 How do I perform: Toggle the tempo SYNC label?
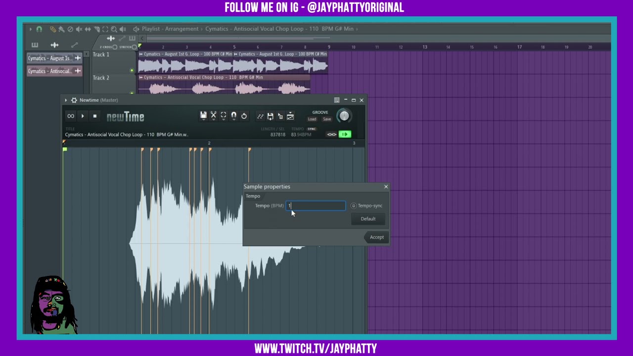[312, 129]
